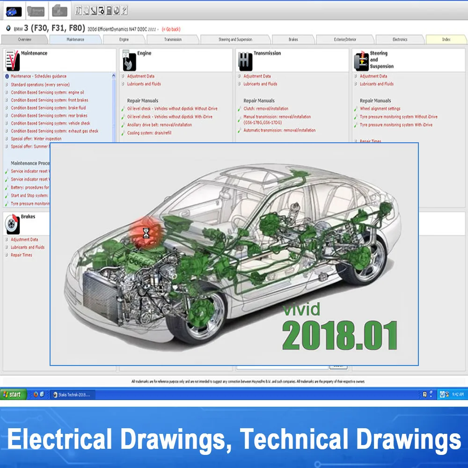Click the Maintenance checklist section icon

12,60
